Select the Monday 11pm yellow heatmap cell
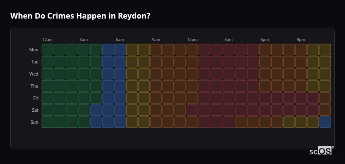 click(325, 50)
